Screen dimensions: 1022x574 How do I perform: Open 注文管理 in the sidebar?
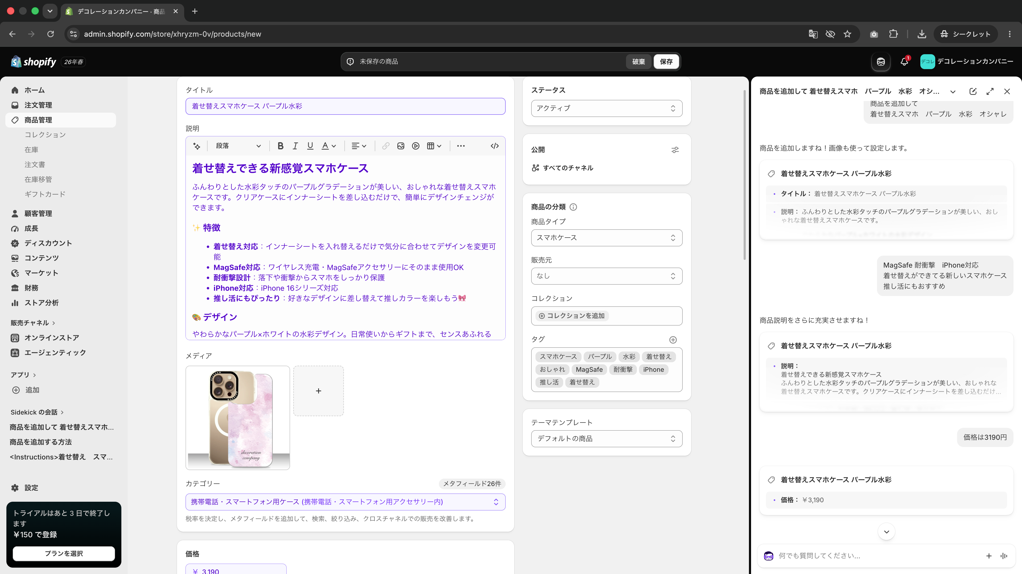tap(61, 105)
